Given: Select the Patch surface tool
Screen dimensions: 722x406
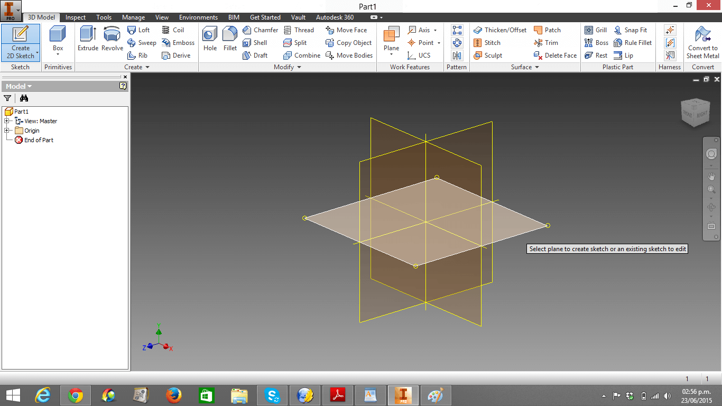Looking at the screenshot, I should pos(547,30).
